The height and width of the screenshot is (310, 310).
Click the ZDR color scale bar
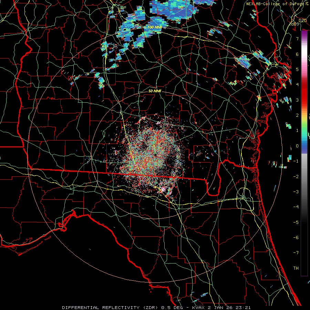click(x=304, y=153)
